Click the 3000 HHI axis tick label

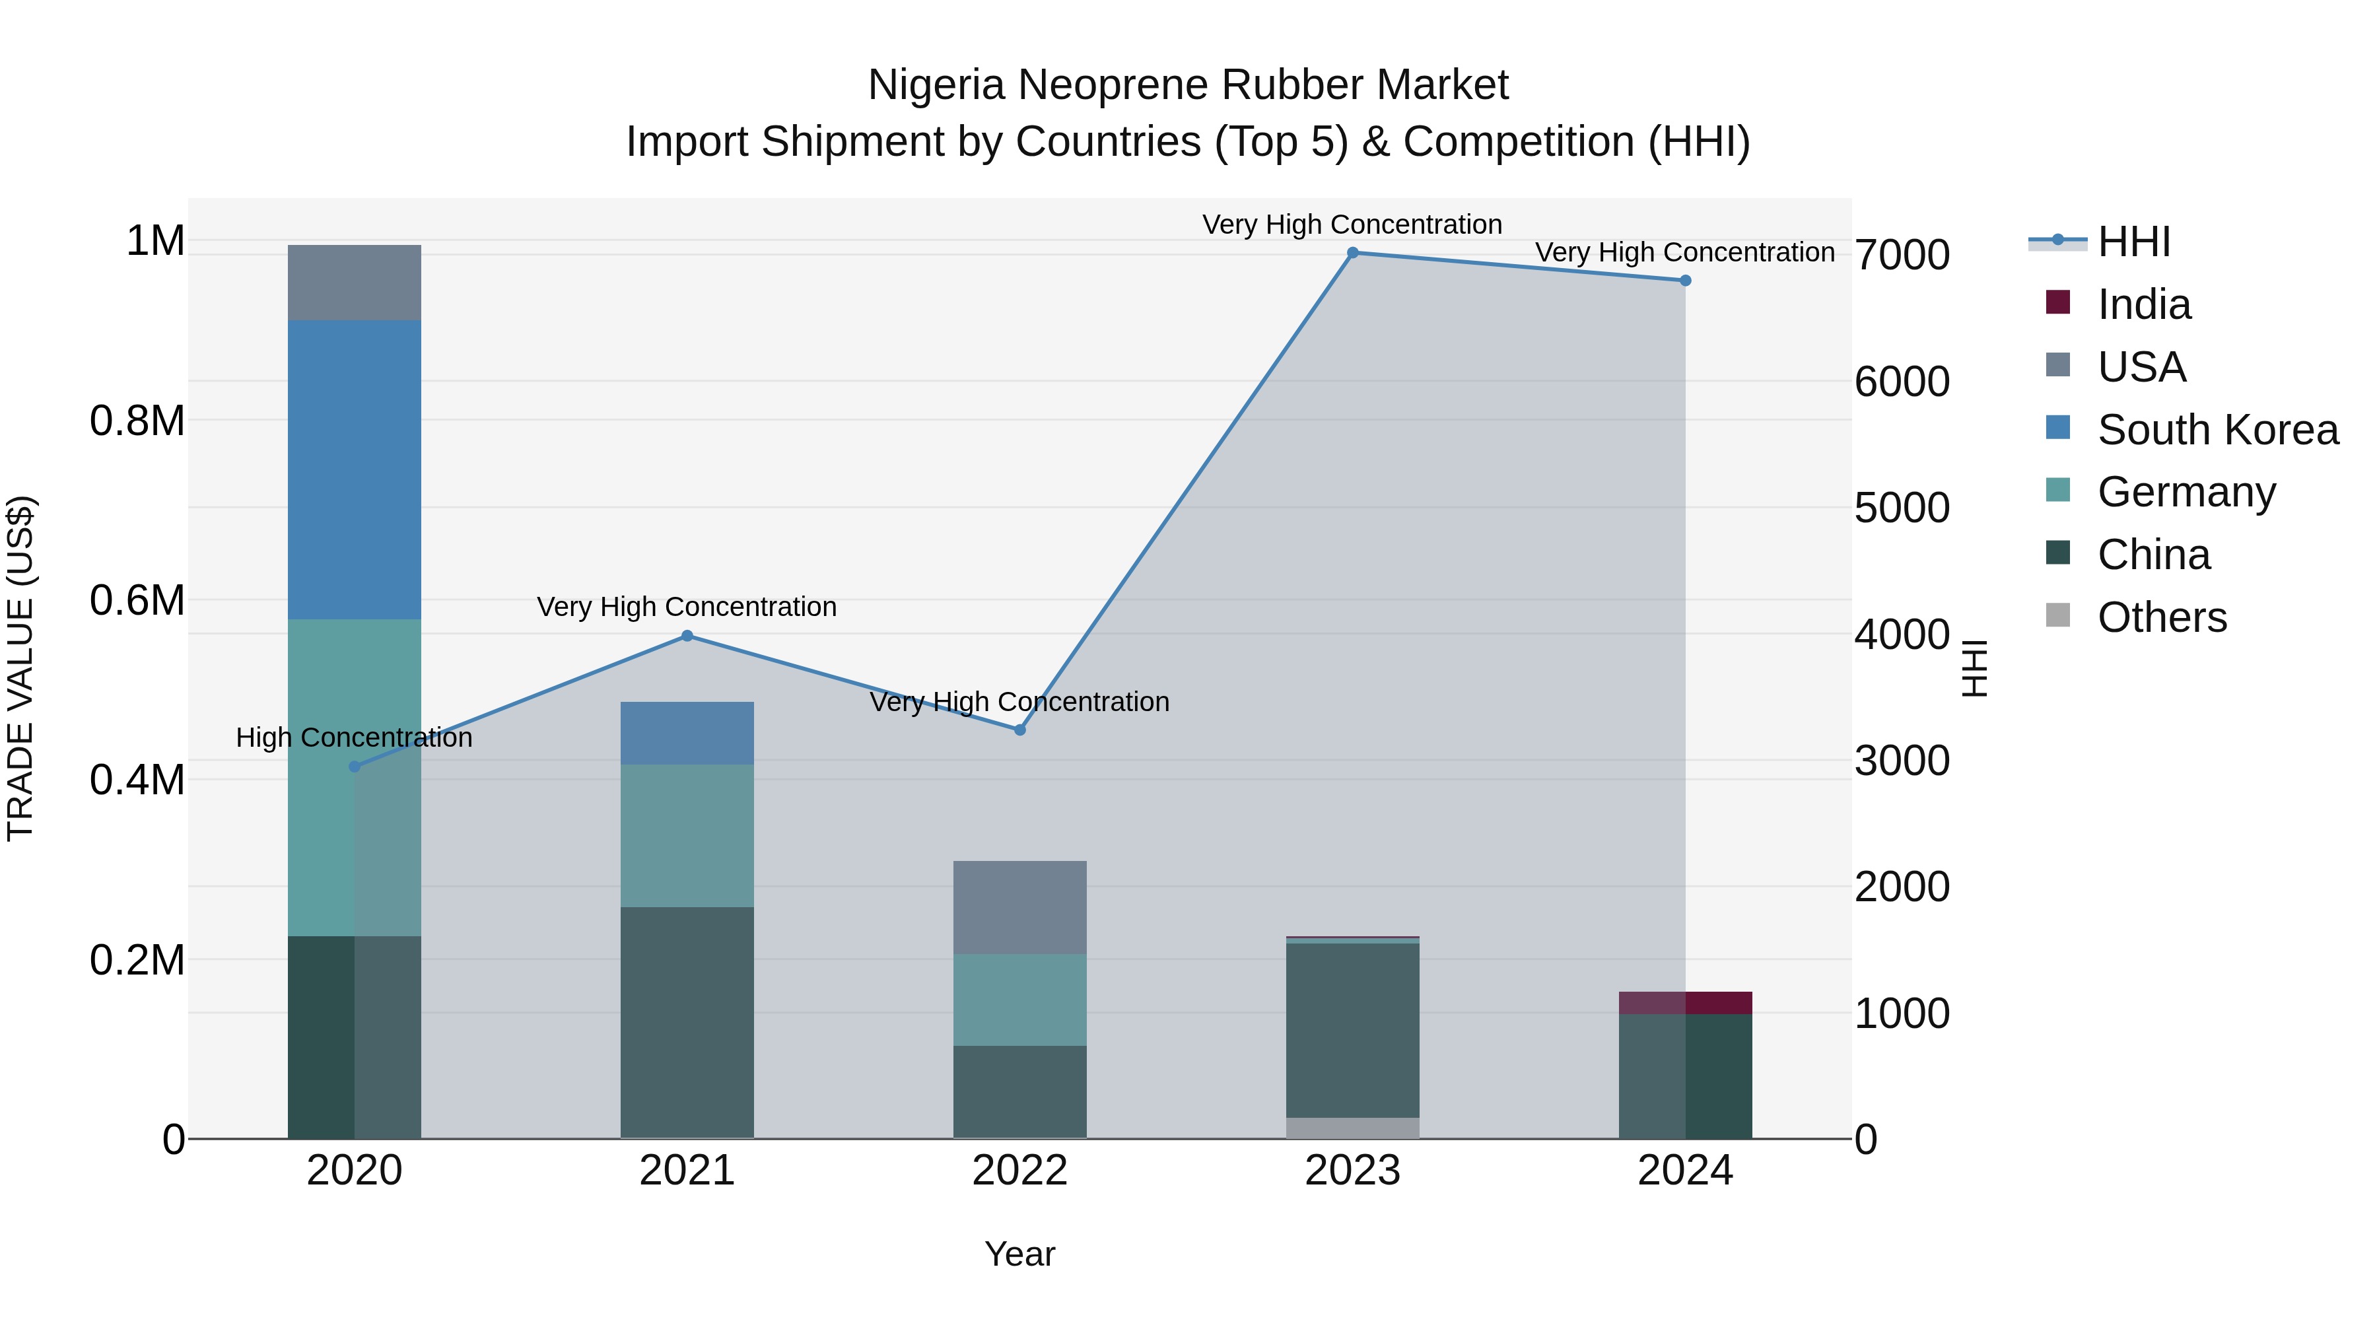point(1903,761)
